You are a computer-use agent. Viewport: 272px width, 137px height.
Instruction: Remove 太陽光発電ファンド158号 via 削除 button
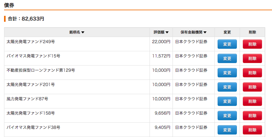(x=252, y=116)
